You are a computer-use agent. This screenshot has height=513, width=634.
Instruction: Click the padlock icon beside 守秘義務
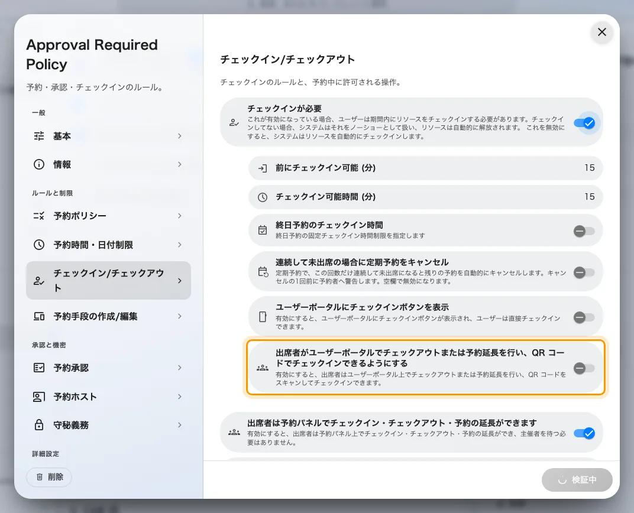(x=39, y=425)
